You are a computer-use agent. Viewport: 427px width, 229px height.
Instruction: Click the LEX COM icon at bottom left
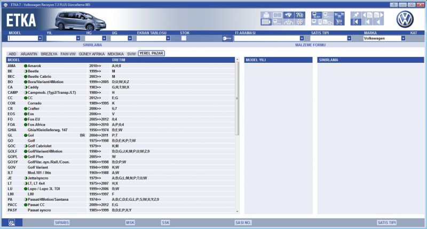(11, 223)
